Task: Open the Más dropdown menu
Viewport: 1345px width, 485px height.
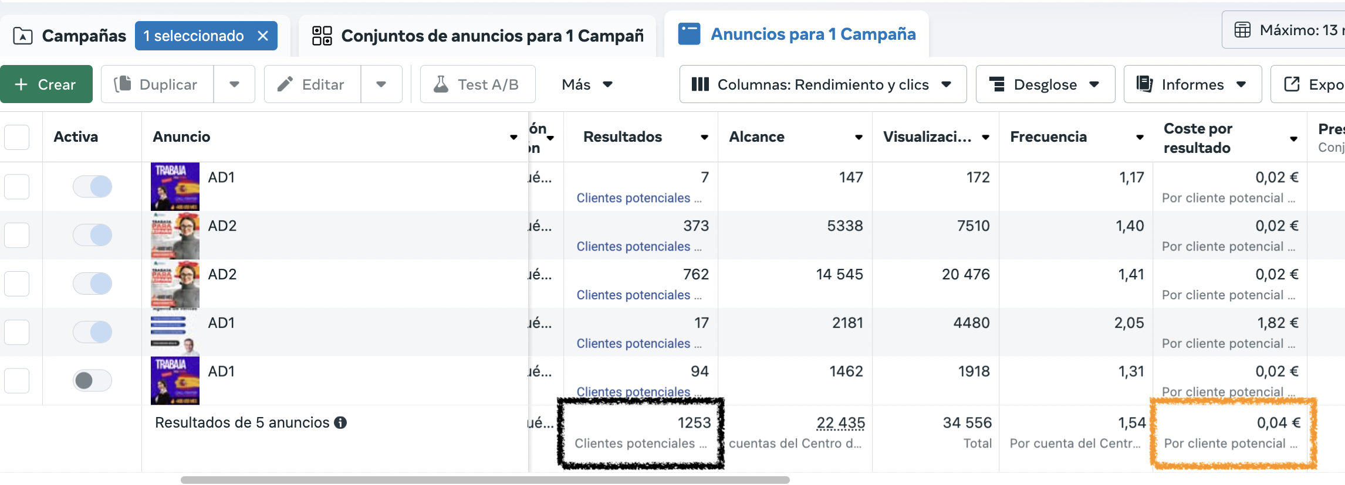Action: tap(587, 84)
